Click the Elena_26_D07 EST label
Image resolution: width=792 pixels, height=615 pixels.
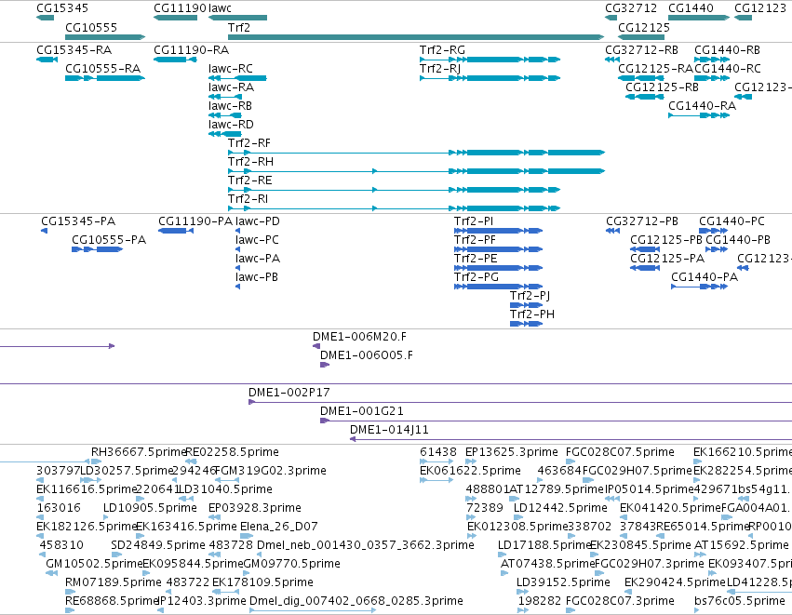pos(279,527)
